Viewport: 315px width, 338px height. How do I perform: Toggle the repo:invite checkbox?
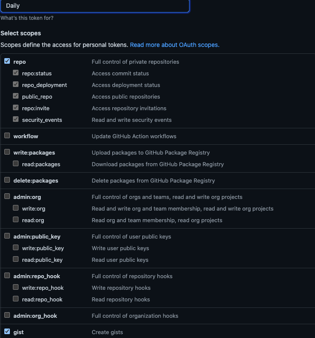click(x=16, y=108)
